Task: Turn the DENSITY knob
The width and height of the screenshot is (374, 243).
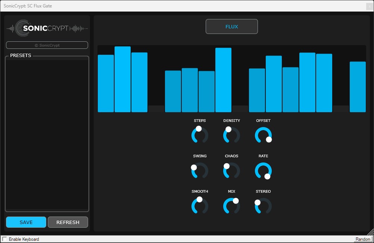Action: (x=231, y=135)
